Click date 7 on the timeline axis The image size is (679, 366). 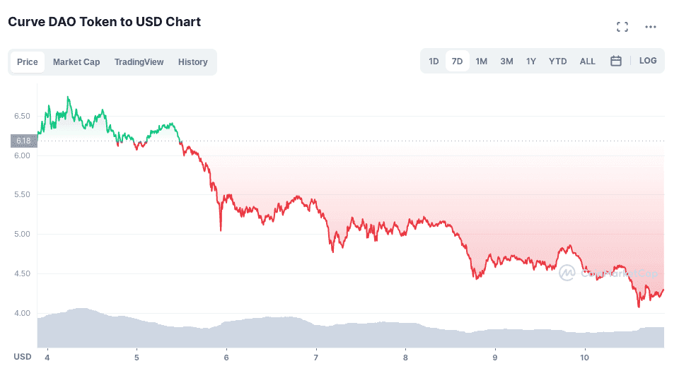pyautogui.click(x=316, y=356)
